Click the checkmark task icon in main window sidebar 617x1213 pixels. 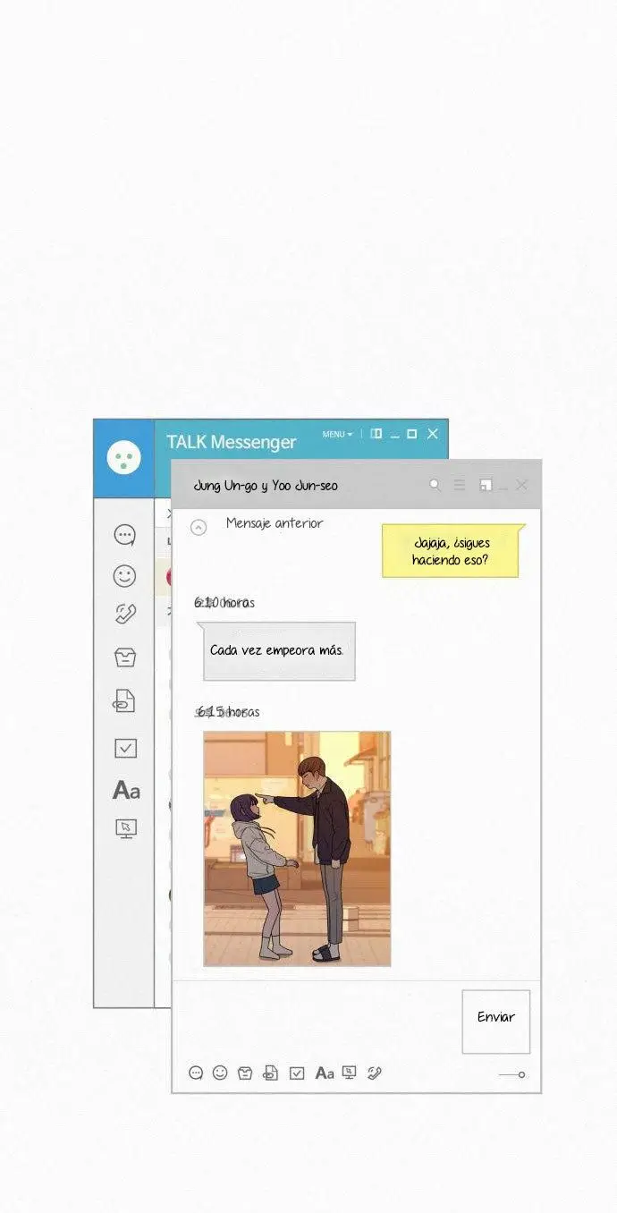tap(125, 749)
